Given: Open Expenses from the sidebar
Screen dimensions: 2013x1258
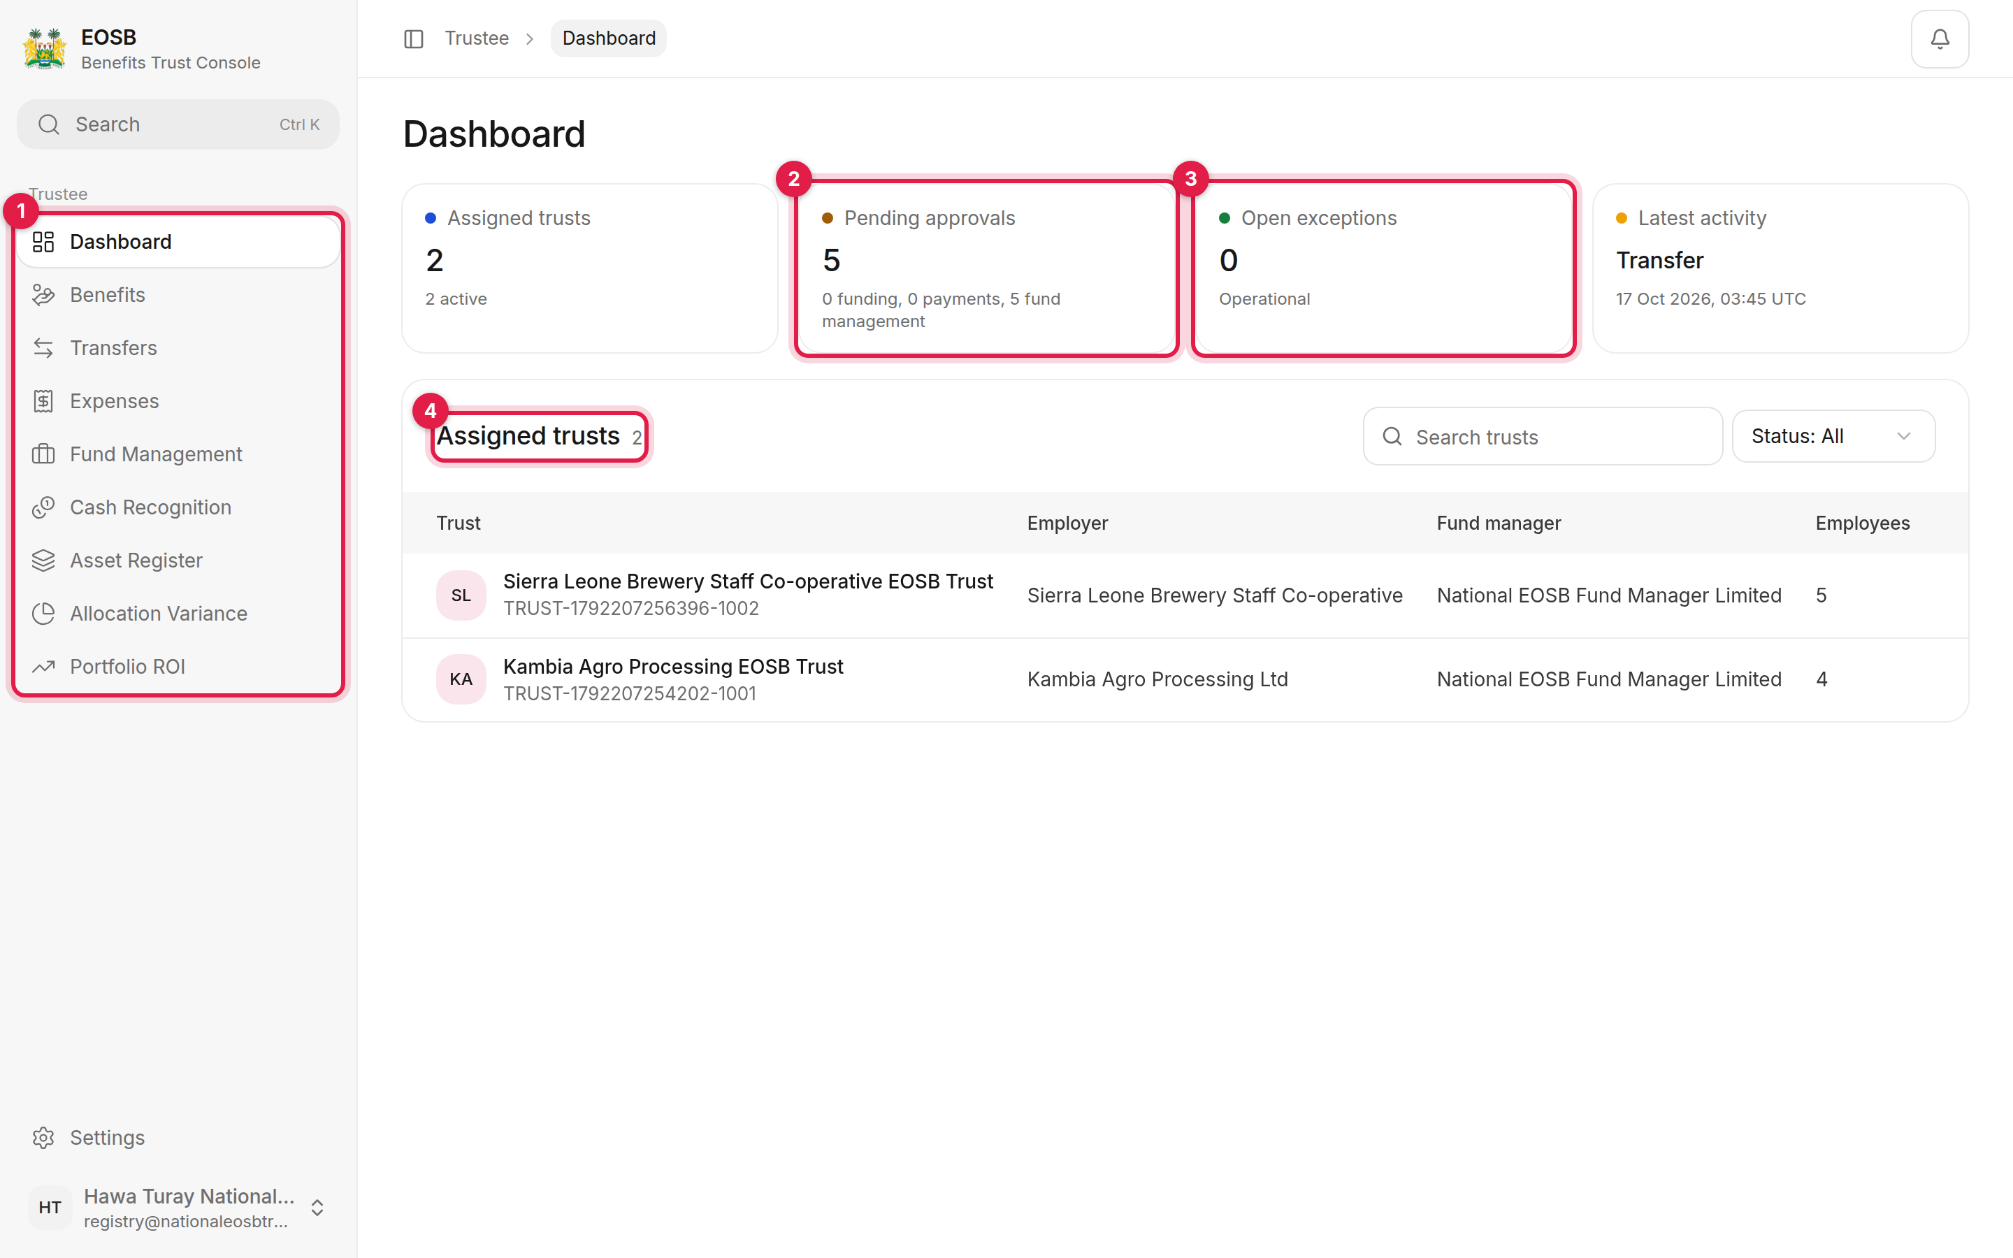Looking at the screenshot, I should coord(178,402).
